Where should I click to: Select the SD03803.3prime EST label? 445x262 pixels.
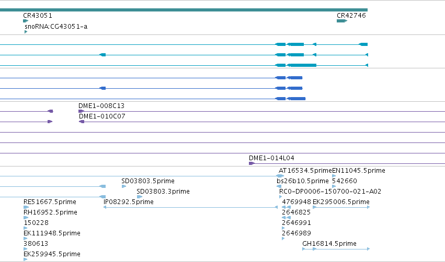click(163, 192)
